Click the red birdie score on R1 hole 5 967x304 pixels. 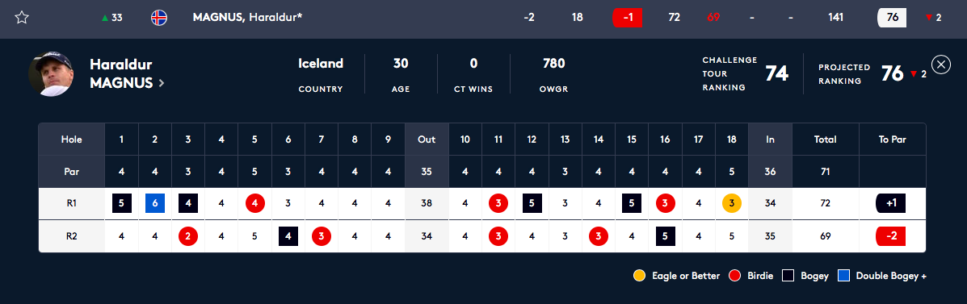pyautogui.click(x=254, y=204)
